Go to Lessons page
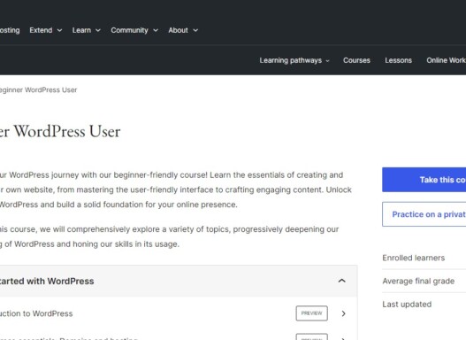This screenshot has height=340, width=466. click(x=398, y=60)
